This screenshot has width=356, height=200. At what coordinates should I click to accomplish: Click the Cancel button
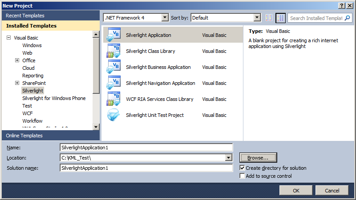click(x=332, y=191)
